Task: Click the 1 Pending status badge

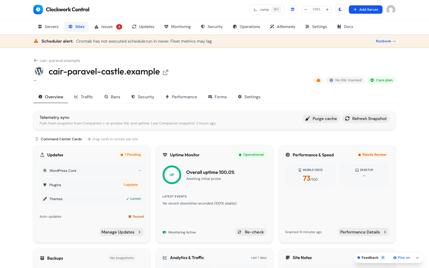Action: (x=131, y=155)
